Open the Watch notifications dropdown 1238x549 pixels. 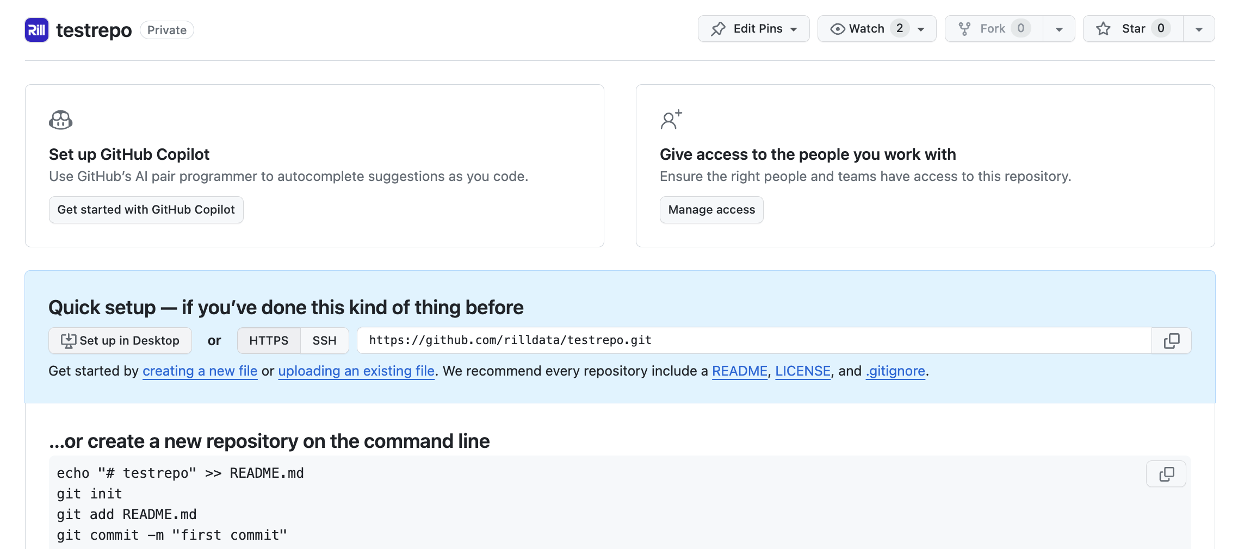[x=876, y=29]
